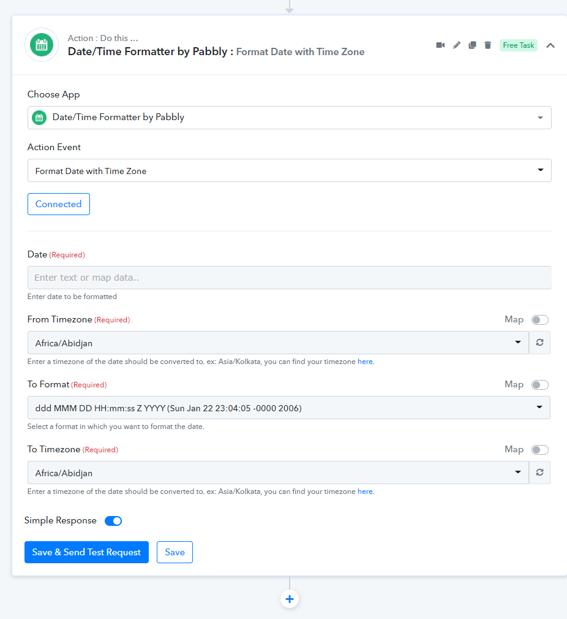Disable the Simple Response switch
This screenshot has width=567, height=619.
click(x=113, y=521)
